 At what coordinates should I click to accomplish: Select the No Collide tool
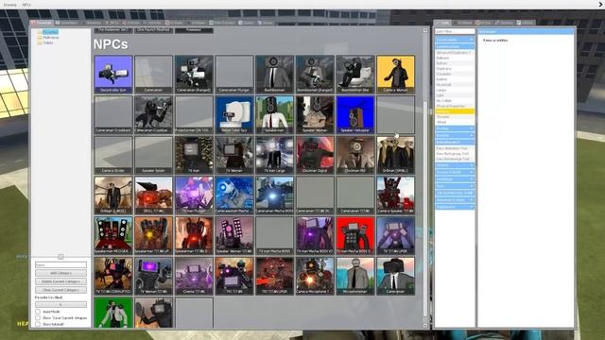(455, 101)
